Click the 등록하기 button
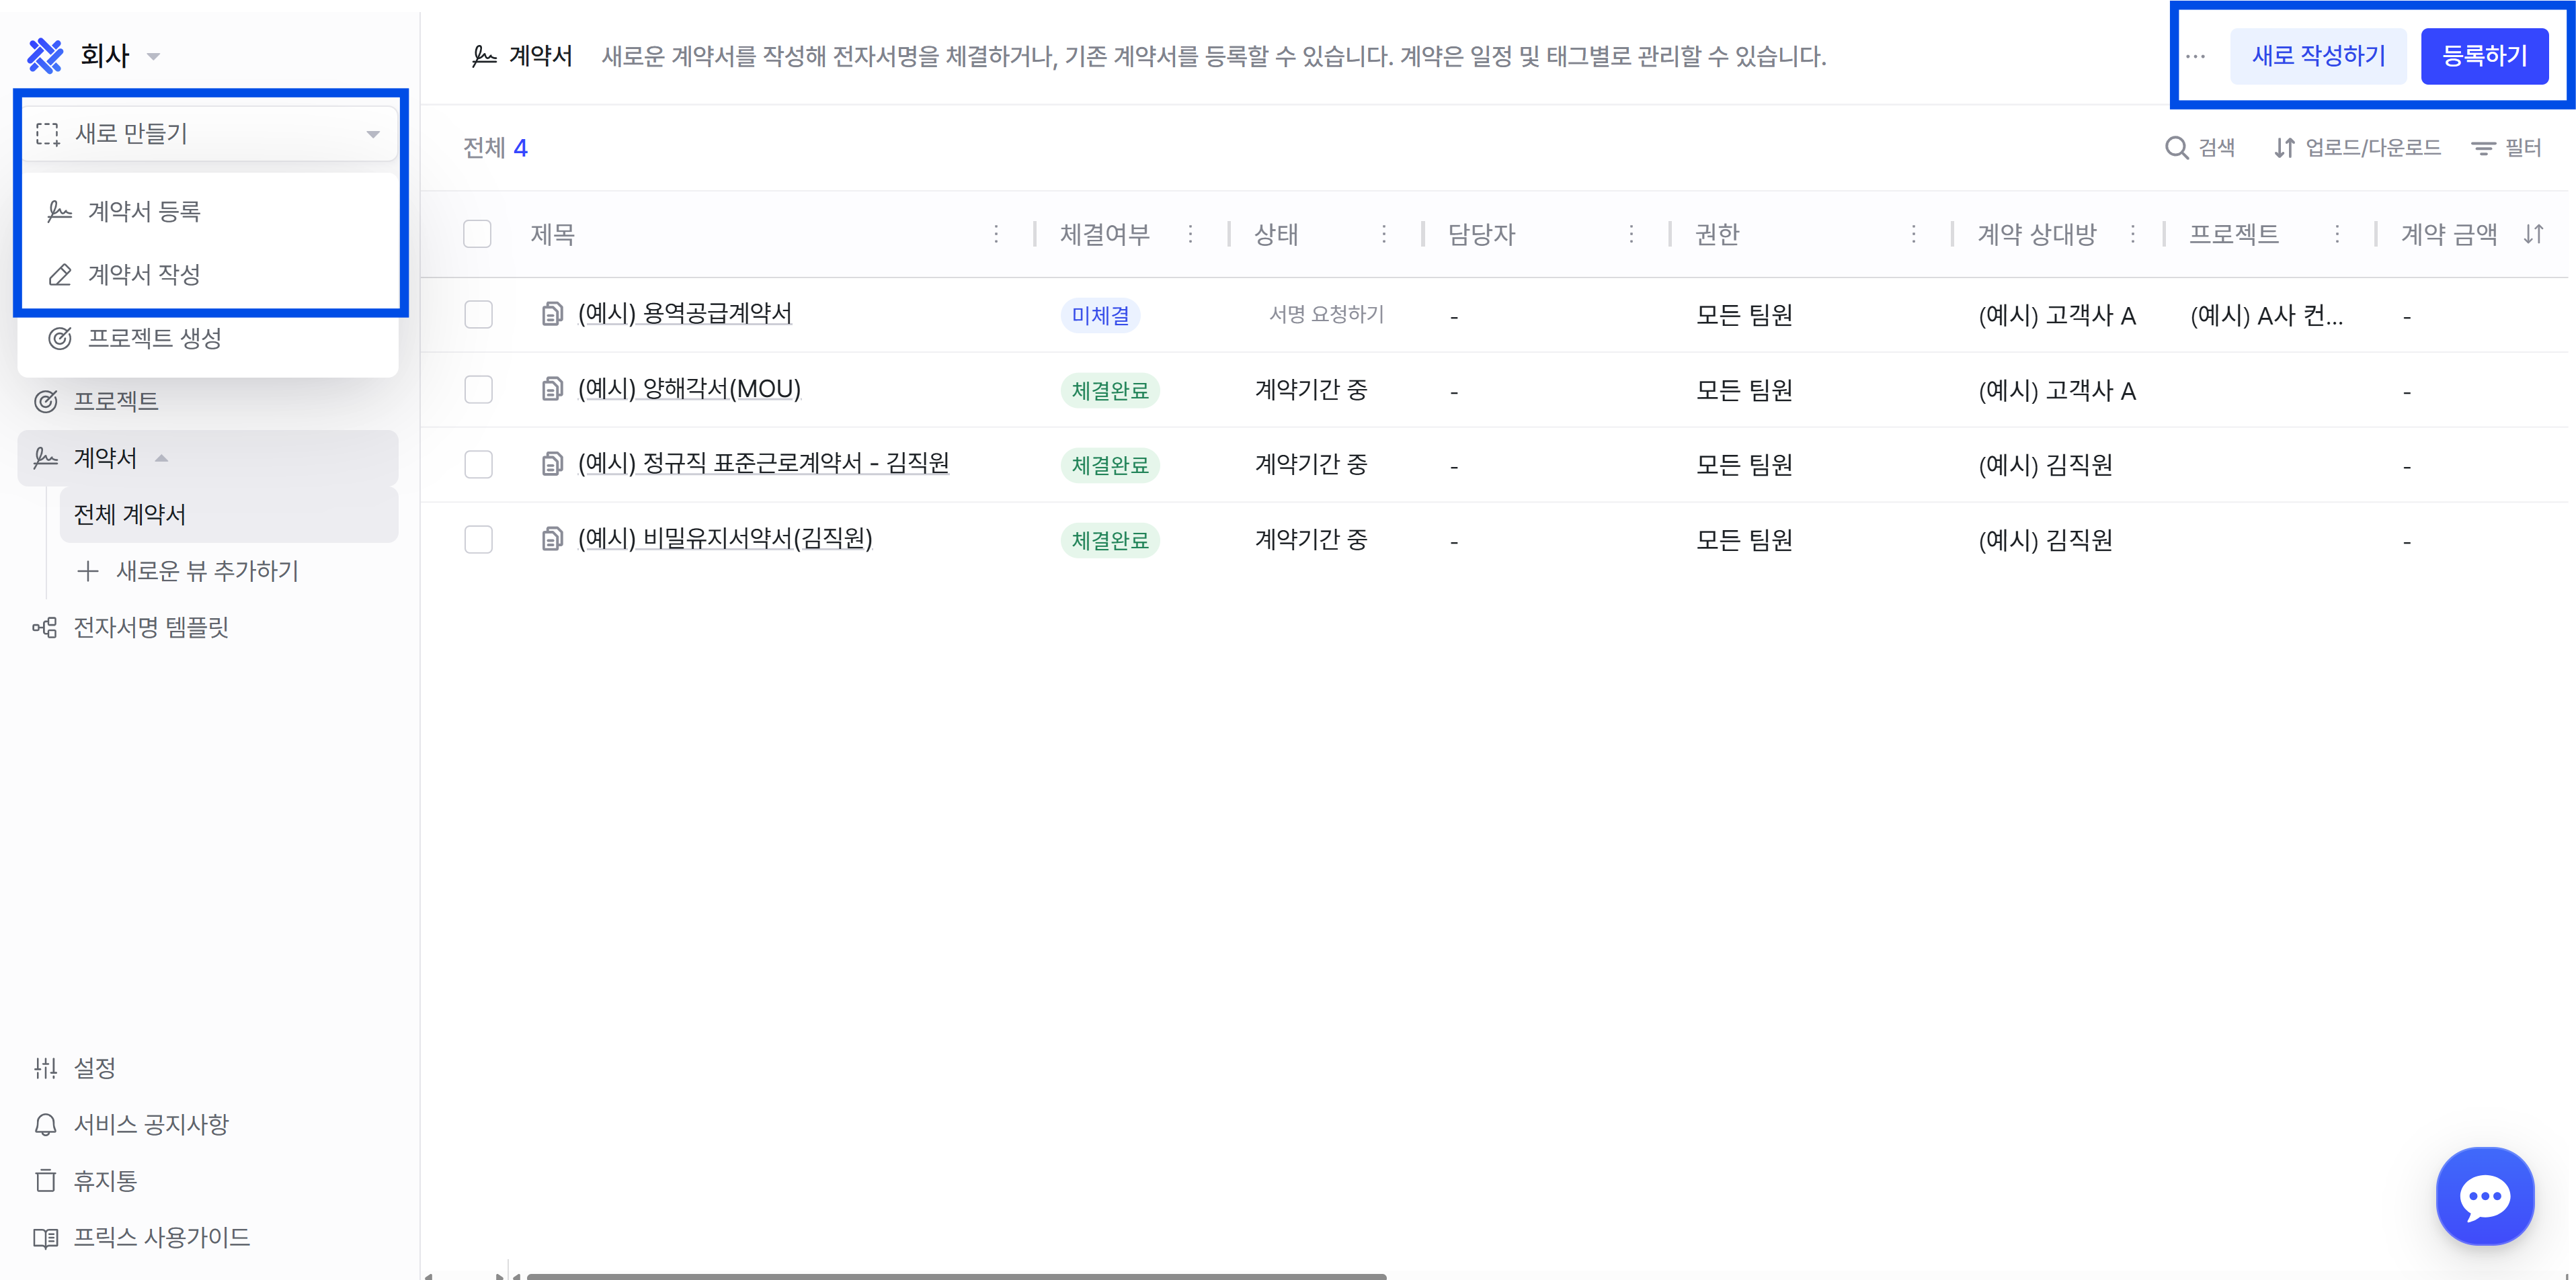Screen dimensions: 2576x1280 click(2484, 56)
